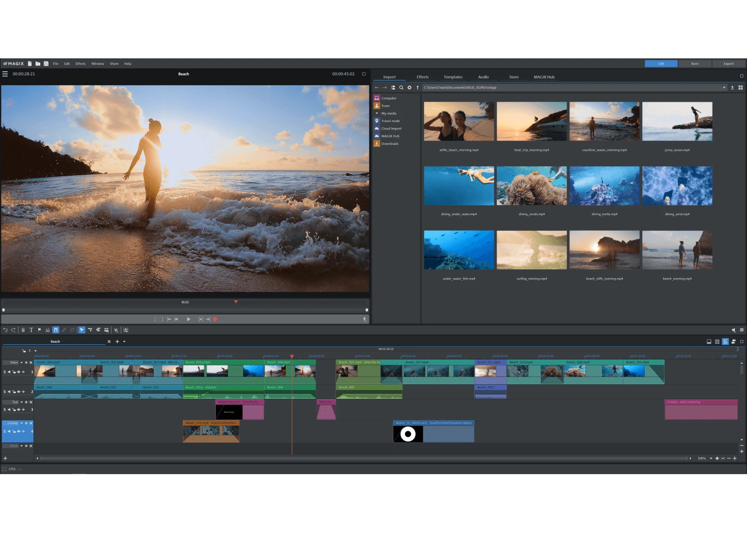This screenshot has height=533, width=747.
Task: Click the Burn button
Action: click(695, 64)
